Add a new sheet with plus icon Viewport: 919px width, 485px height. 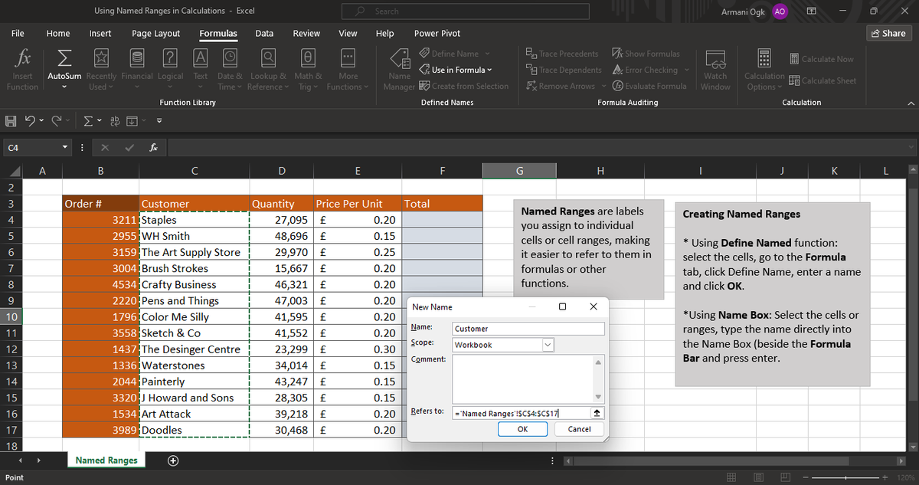point(173,460)
